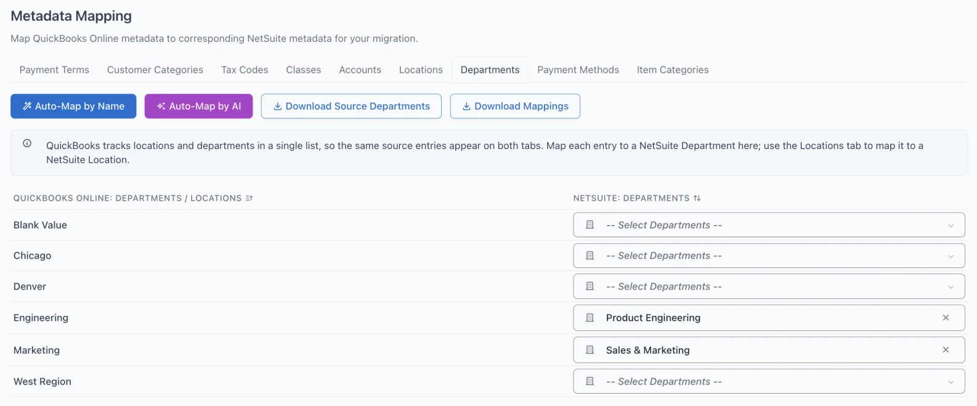The image size is (977, 406).
Task: Click the Denver source entry
Action: 30,286
